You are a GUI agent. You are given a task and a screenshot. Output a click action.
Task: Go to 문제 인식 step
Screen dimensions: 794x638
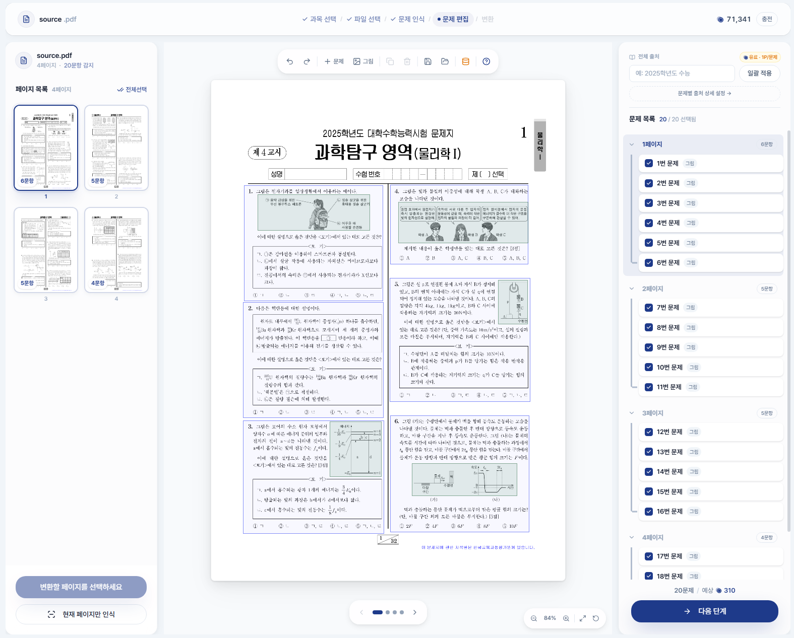pos(408,19)
